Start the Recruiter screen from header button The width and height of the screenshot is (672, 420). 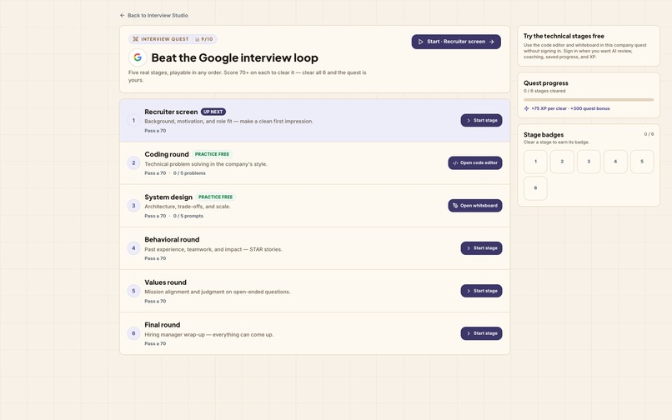click(x=456, y=42)
